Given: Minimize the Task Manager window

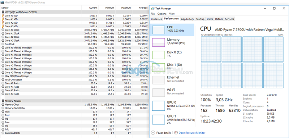Looking at the screenshot, I should pyautogui.click(x=265, y=8).
